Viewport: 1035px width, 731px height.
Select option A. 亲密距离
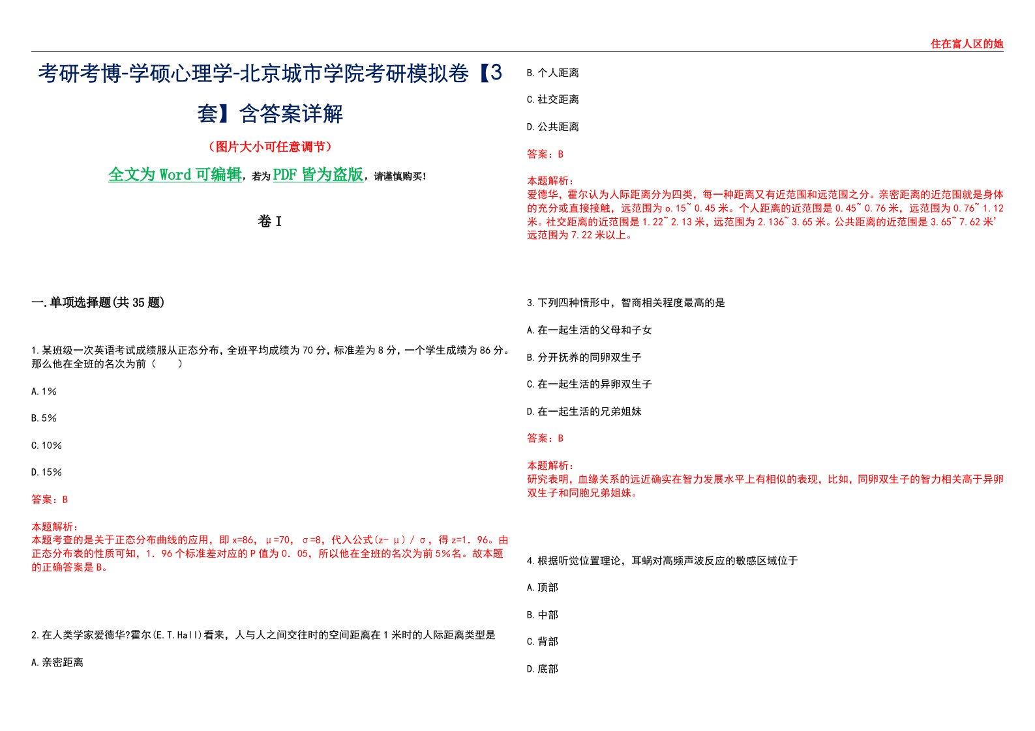coord(57,662)
